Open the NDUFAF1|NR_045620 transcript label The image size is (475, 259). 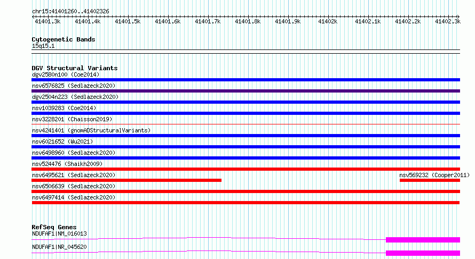(x=59, y=247)
